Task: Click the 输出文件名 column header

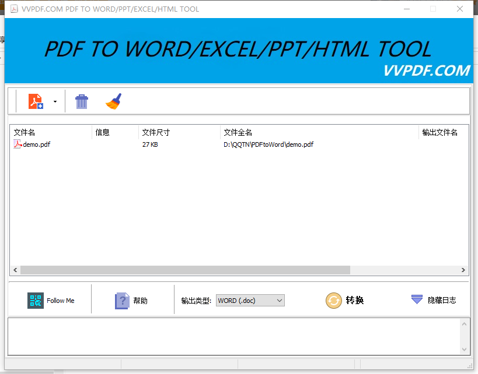Action: [x=444, y=132]
